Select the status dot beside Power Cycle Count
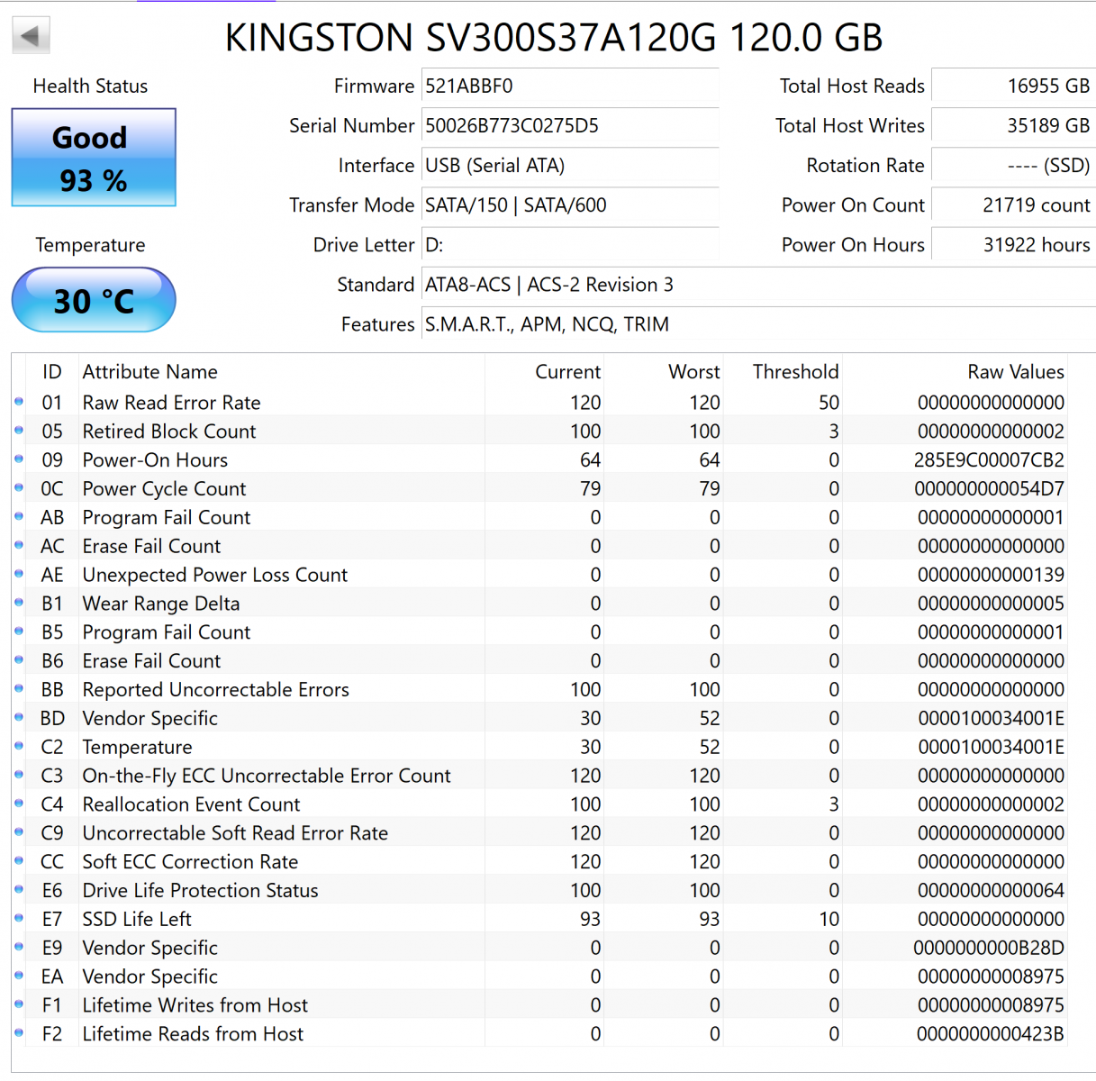The image size is (1096, 1081). [19, 488]
